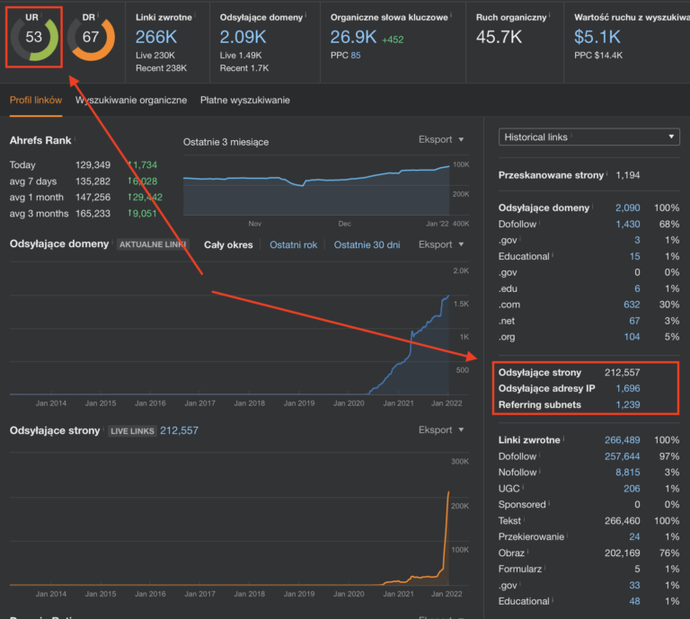
Task: Switch to the Wyszukiwanie organiczne tab
Action: (131, 101)
